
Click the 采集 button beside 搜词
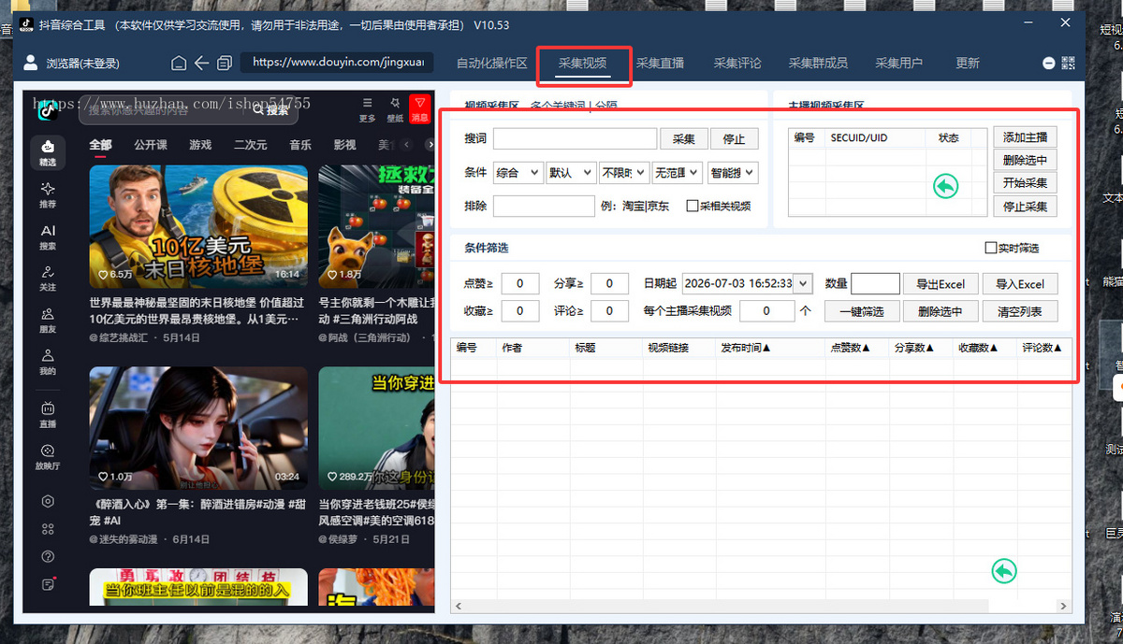[x=684, y=139]
